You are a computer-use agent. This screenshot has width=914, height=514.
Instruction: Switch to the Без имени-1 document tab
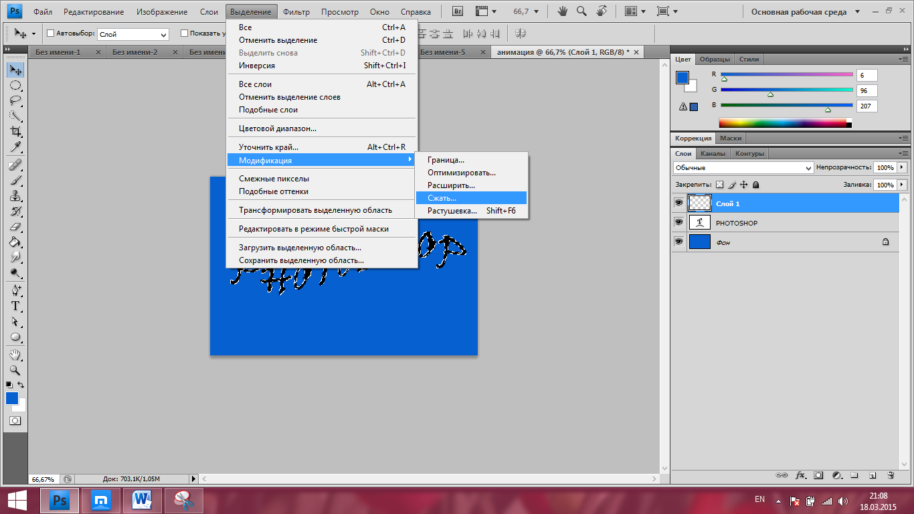58,52
